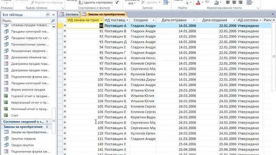Open the fill color bucket dropdown arrow
The image size is (276, 155).
pos(220,3)
